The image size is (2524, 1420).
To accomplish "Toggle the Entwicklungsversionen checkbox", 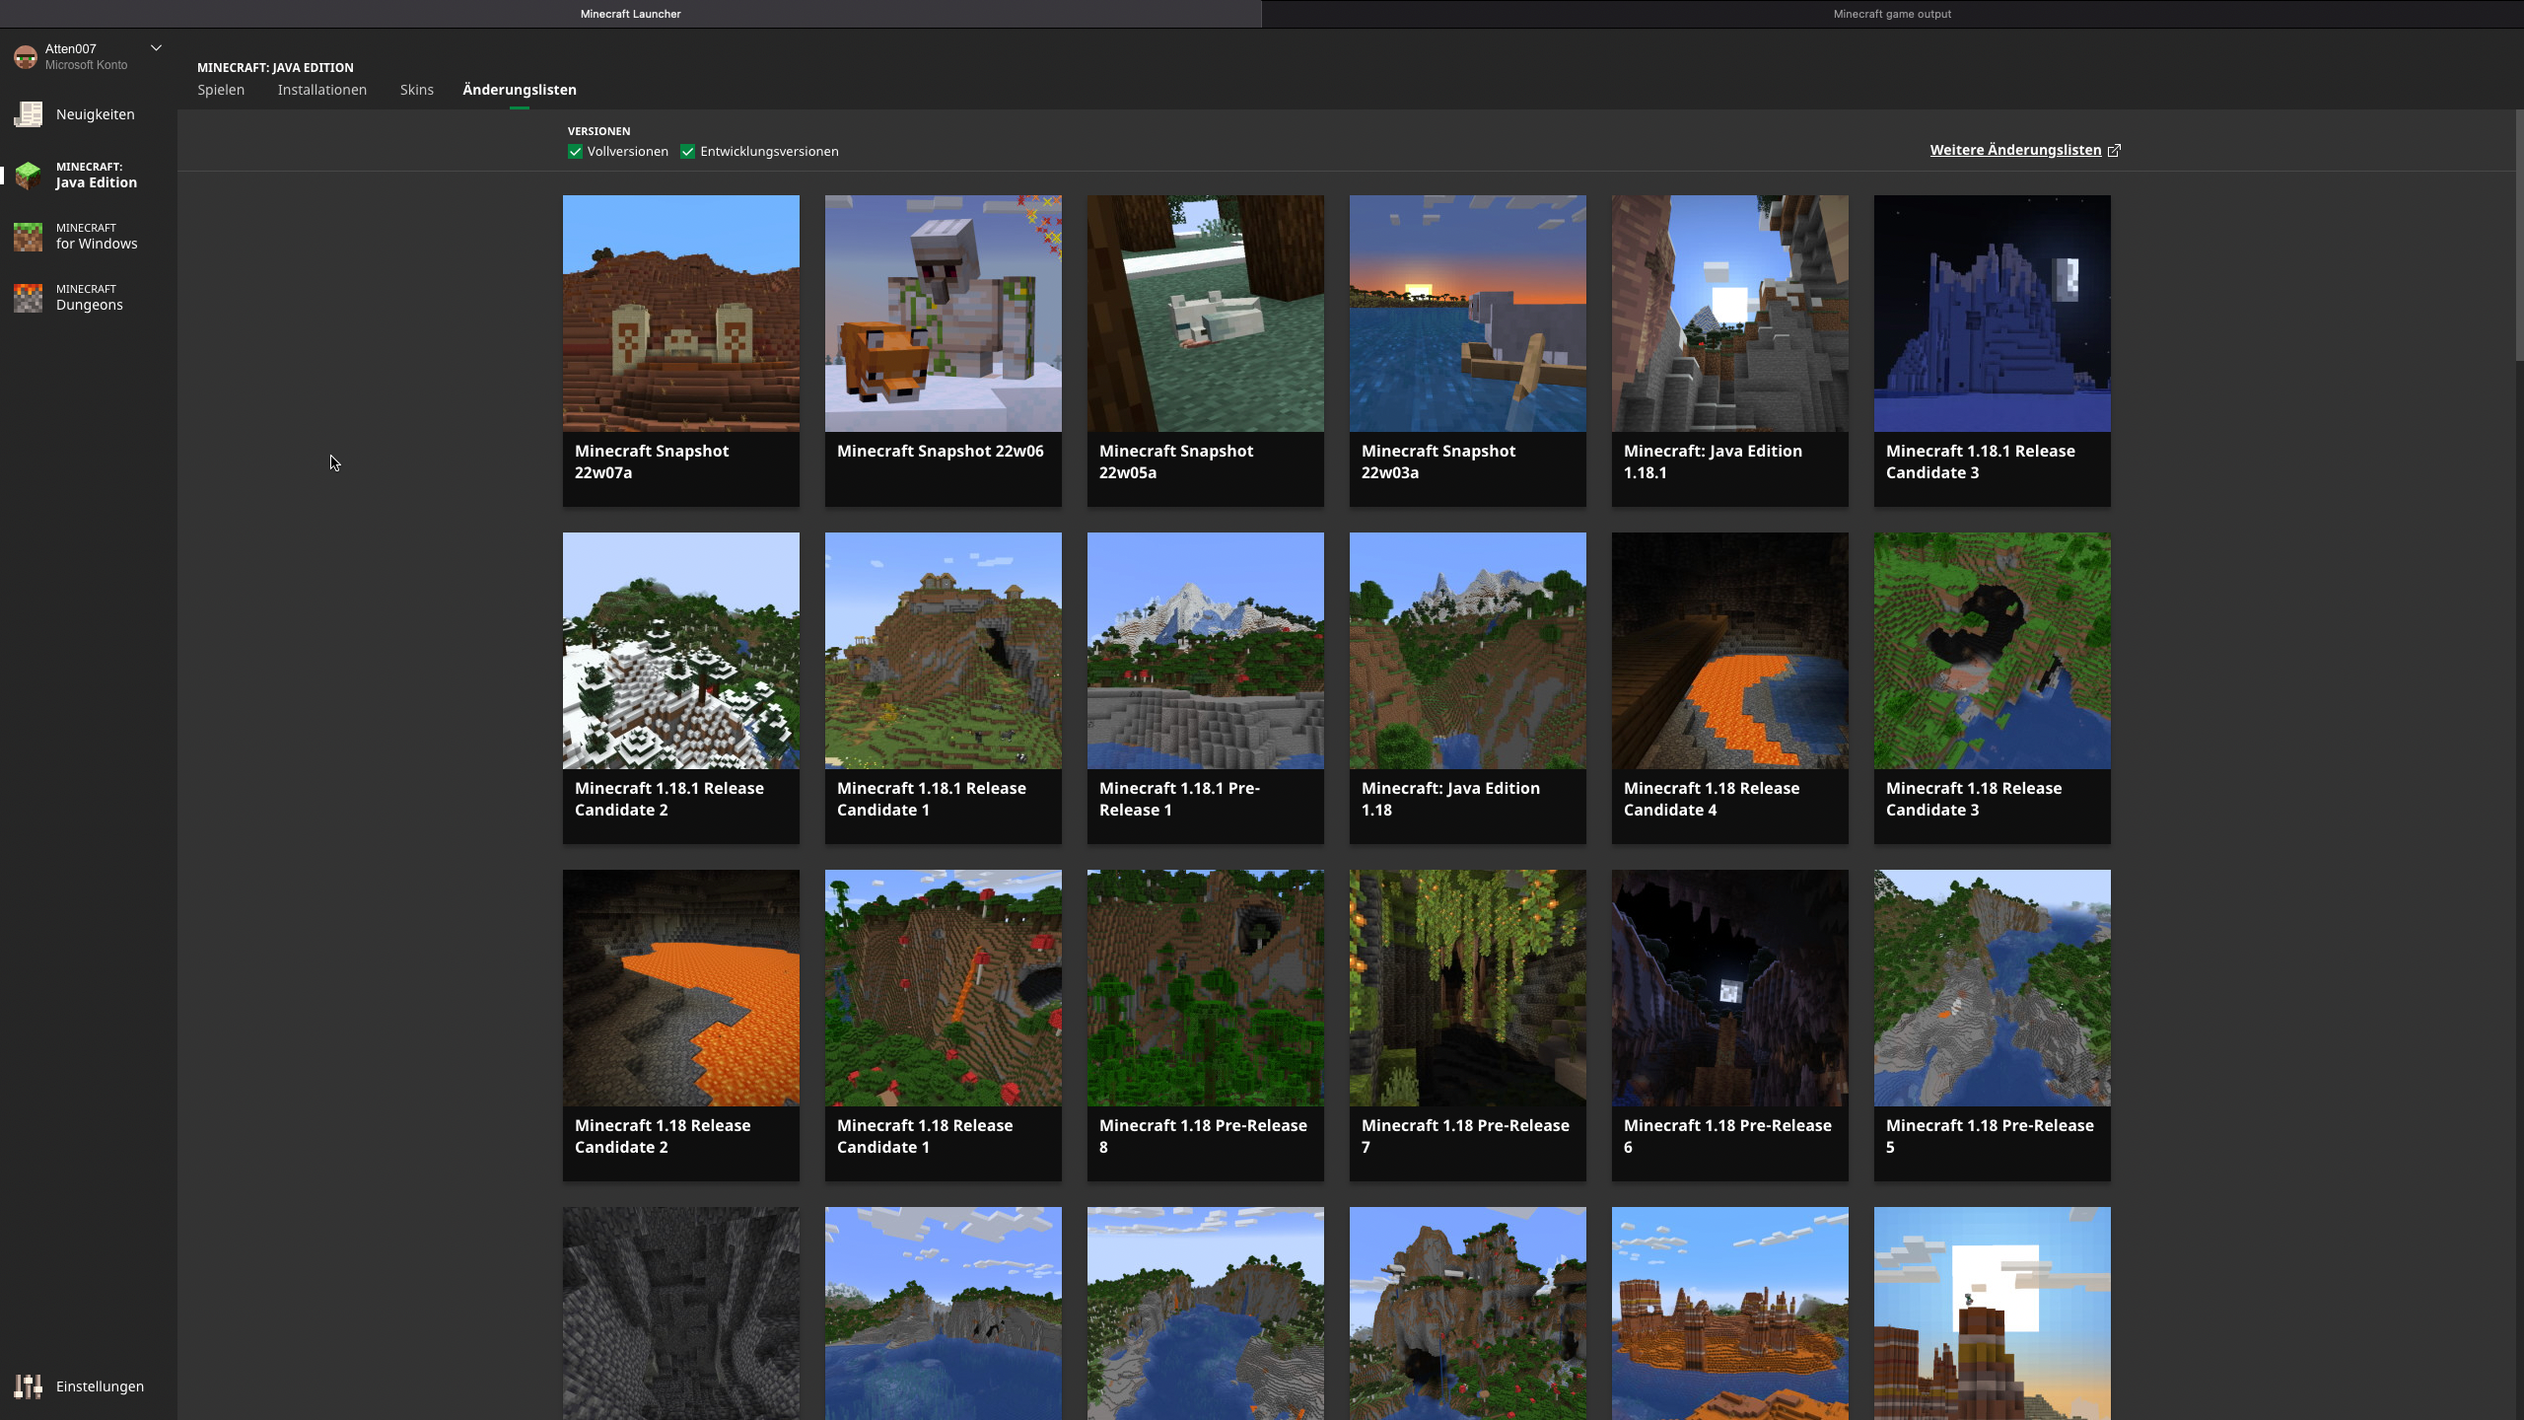I will coord(687,152).
